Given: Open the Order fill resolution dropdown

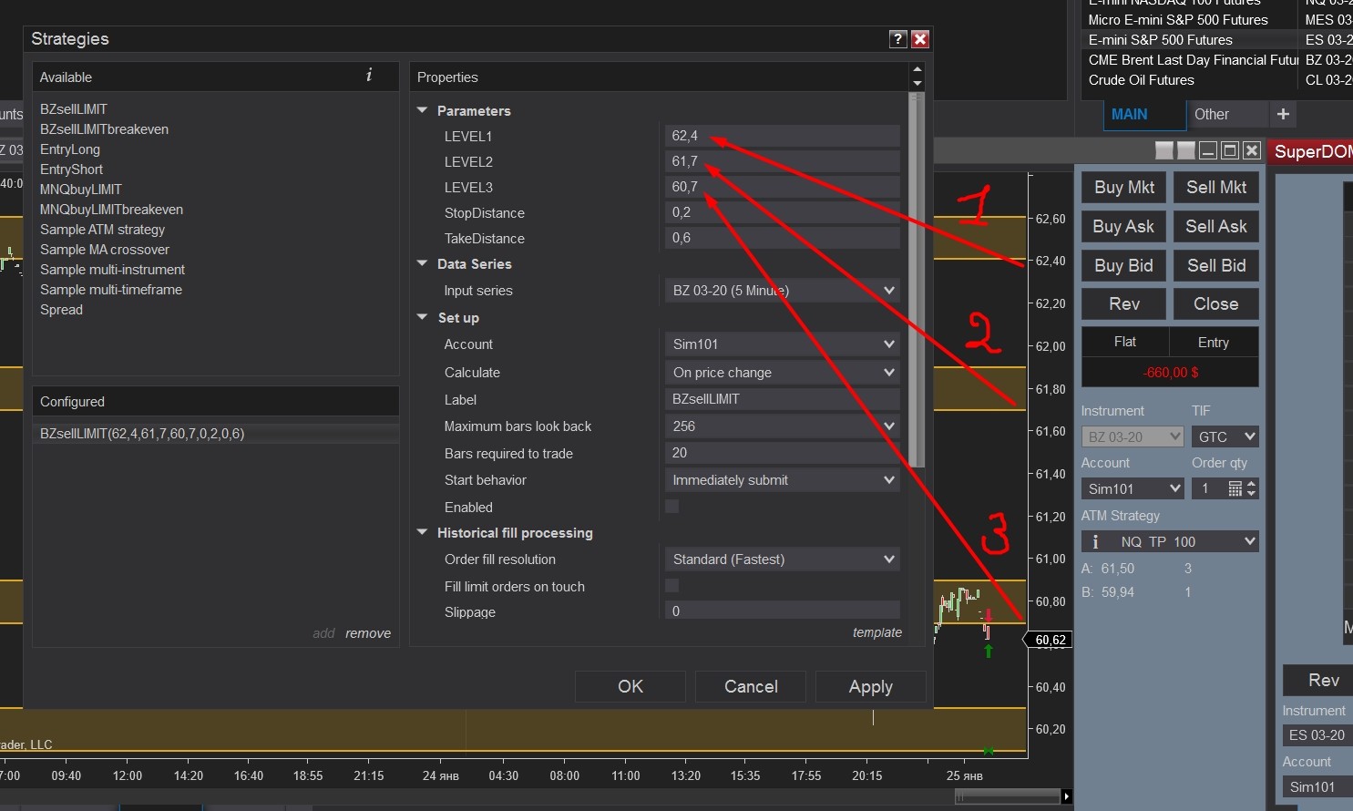Looking at the screenshot, I should [783, 559].
